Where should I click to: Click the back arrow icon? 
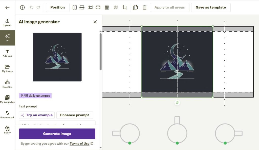(x=7, y=8)
